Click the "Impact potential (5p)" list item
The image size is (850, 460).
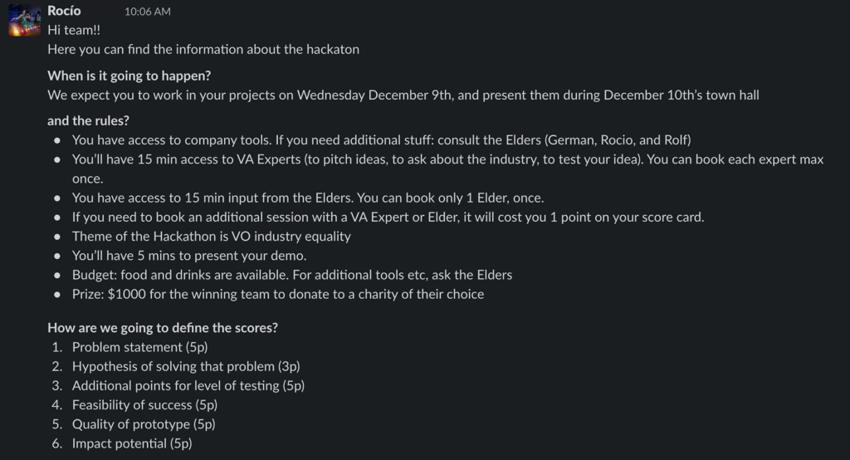132,443
